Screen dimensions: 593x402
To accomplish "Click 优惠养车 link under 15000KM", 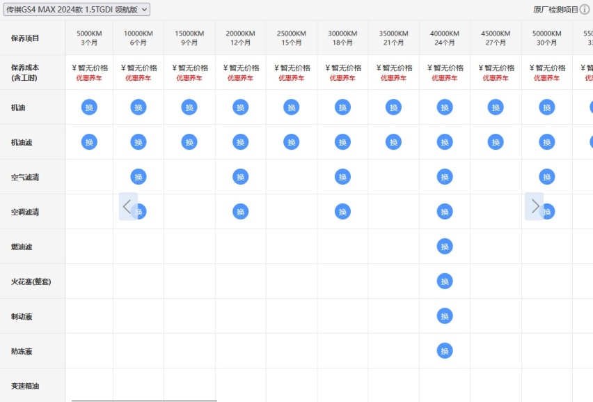I will 189,78.
